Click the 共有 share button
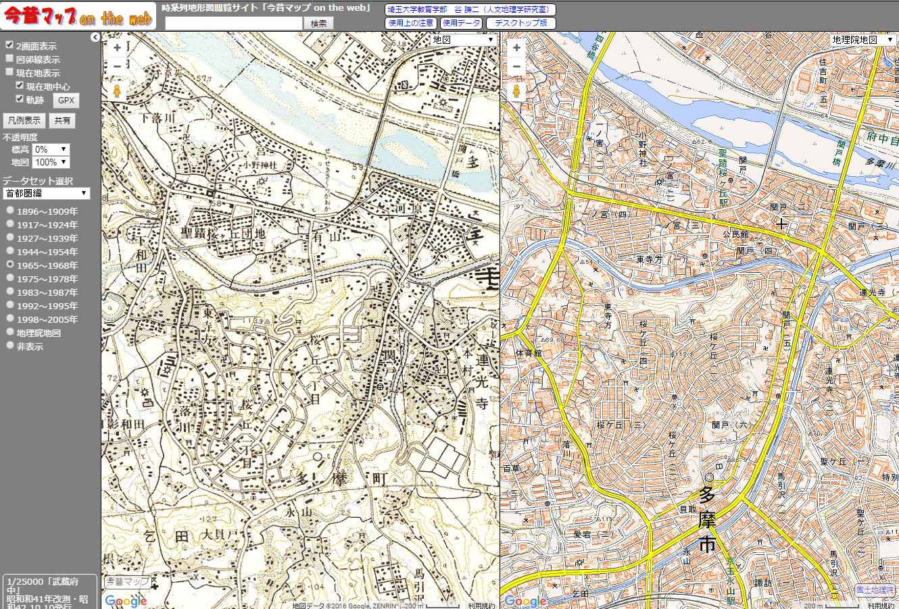The width and height of the screenshot is (899, 609). tap(62, 121)
